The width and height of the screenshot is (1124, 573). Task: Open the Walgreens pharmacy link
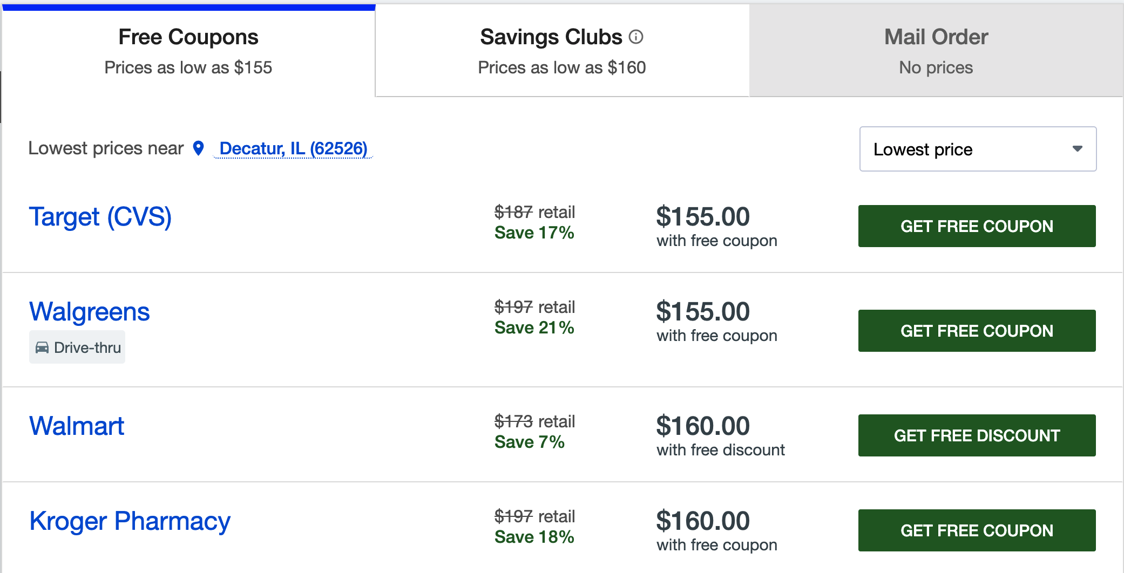pos(90,312)
